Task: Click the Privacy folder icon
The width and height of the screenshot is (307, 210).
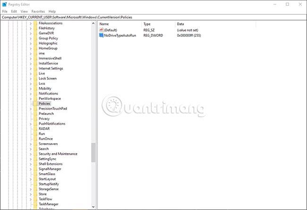Action: coord(35,119)
